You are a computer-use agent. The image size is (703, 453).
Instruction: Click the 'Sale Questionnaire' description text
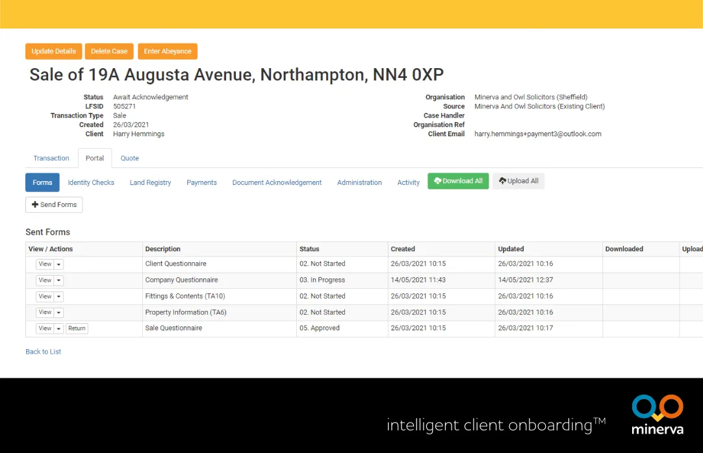click(173, 328)
